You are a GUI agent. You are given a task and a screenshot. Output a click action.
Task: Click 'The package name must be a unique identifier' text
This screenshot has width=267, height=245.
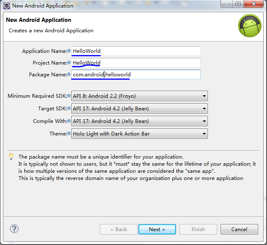[x=101, y=157]
